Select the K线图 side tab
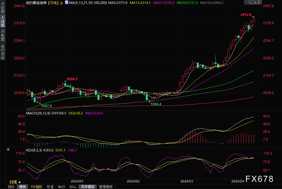Screen dimensions: 282x189 point(3,21)
